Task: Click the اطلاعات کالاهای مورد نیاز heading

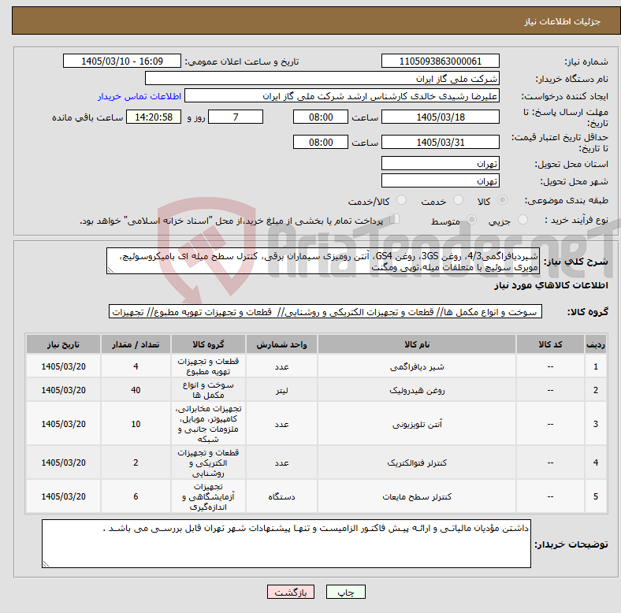Action: tap(551, 285)
